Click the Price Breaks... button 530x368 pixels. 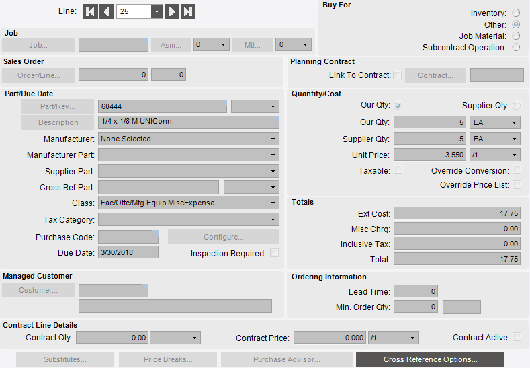click(168, 359)
